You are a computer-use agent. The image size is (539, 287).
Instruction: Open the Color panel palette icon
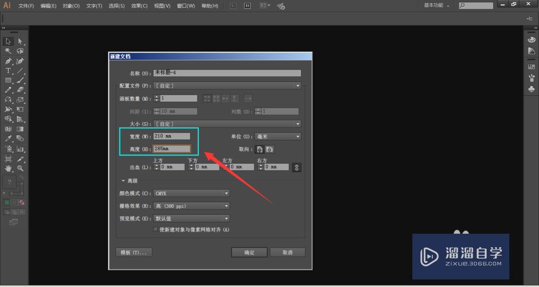pyautogui.click(x=531, y=40)
